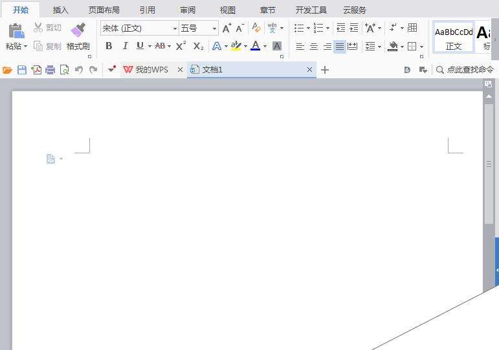Open the font group dialog launcher
Viewport: 499px width, 350px height.
(x=282, y=57)
